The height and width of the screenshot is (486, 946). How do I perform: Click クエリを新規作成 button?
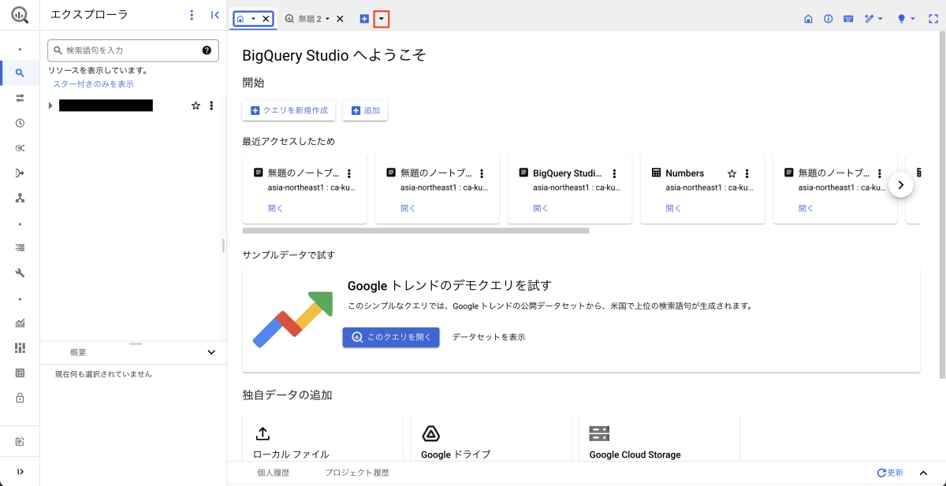[289, 111]
